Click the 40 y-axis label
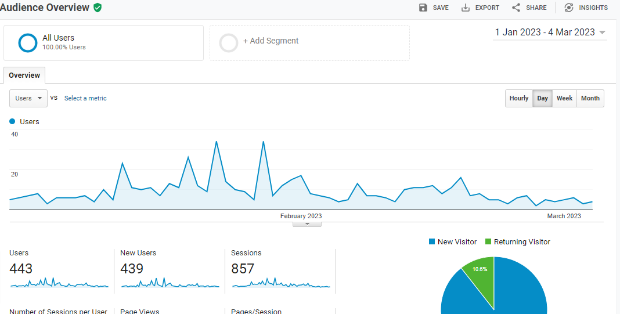 pos(15,135)
